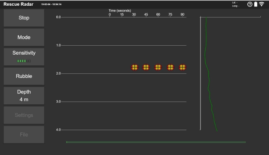The image size is (269, 155).
Task: Change the Depth 4 m setting
Action: [24, 96]
